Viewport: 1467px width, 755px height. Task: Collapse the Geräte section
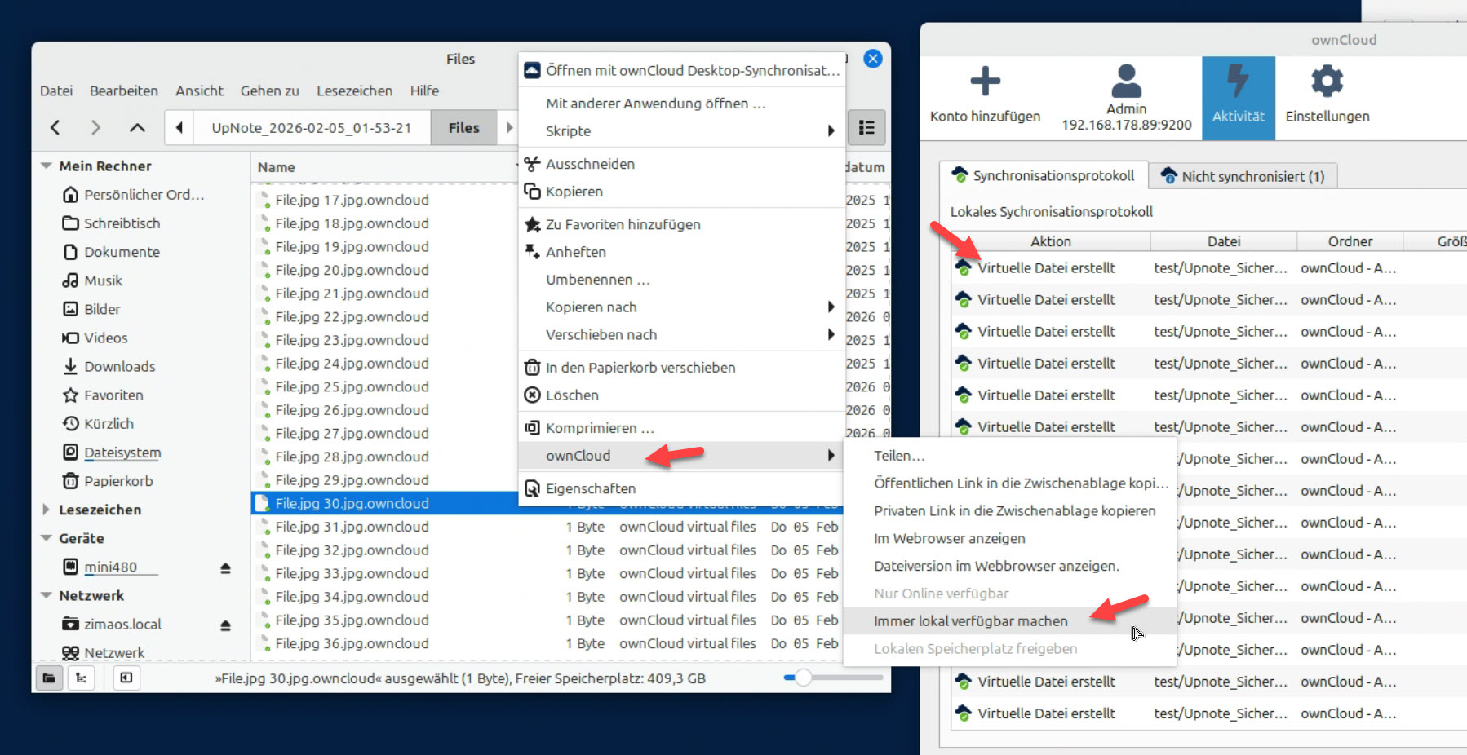coord(46,538)
